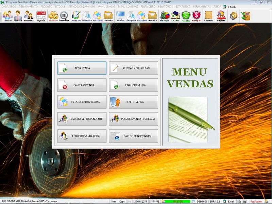
Task: Open the Funciona (employees) toolbar icon
Action: (29, 16)
